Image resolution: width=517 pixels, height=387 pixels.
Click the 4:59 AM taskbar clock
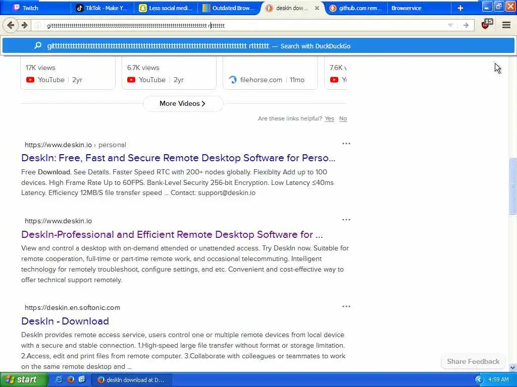point(498,380)
